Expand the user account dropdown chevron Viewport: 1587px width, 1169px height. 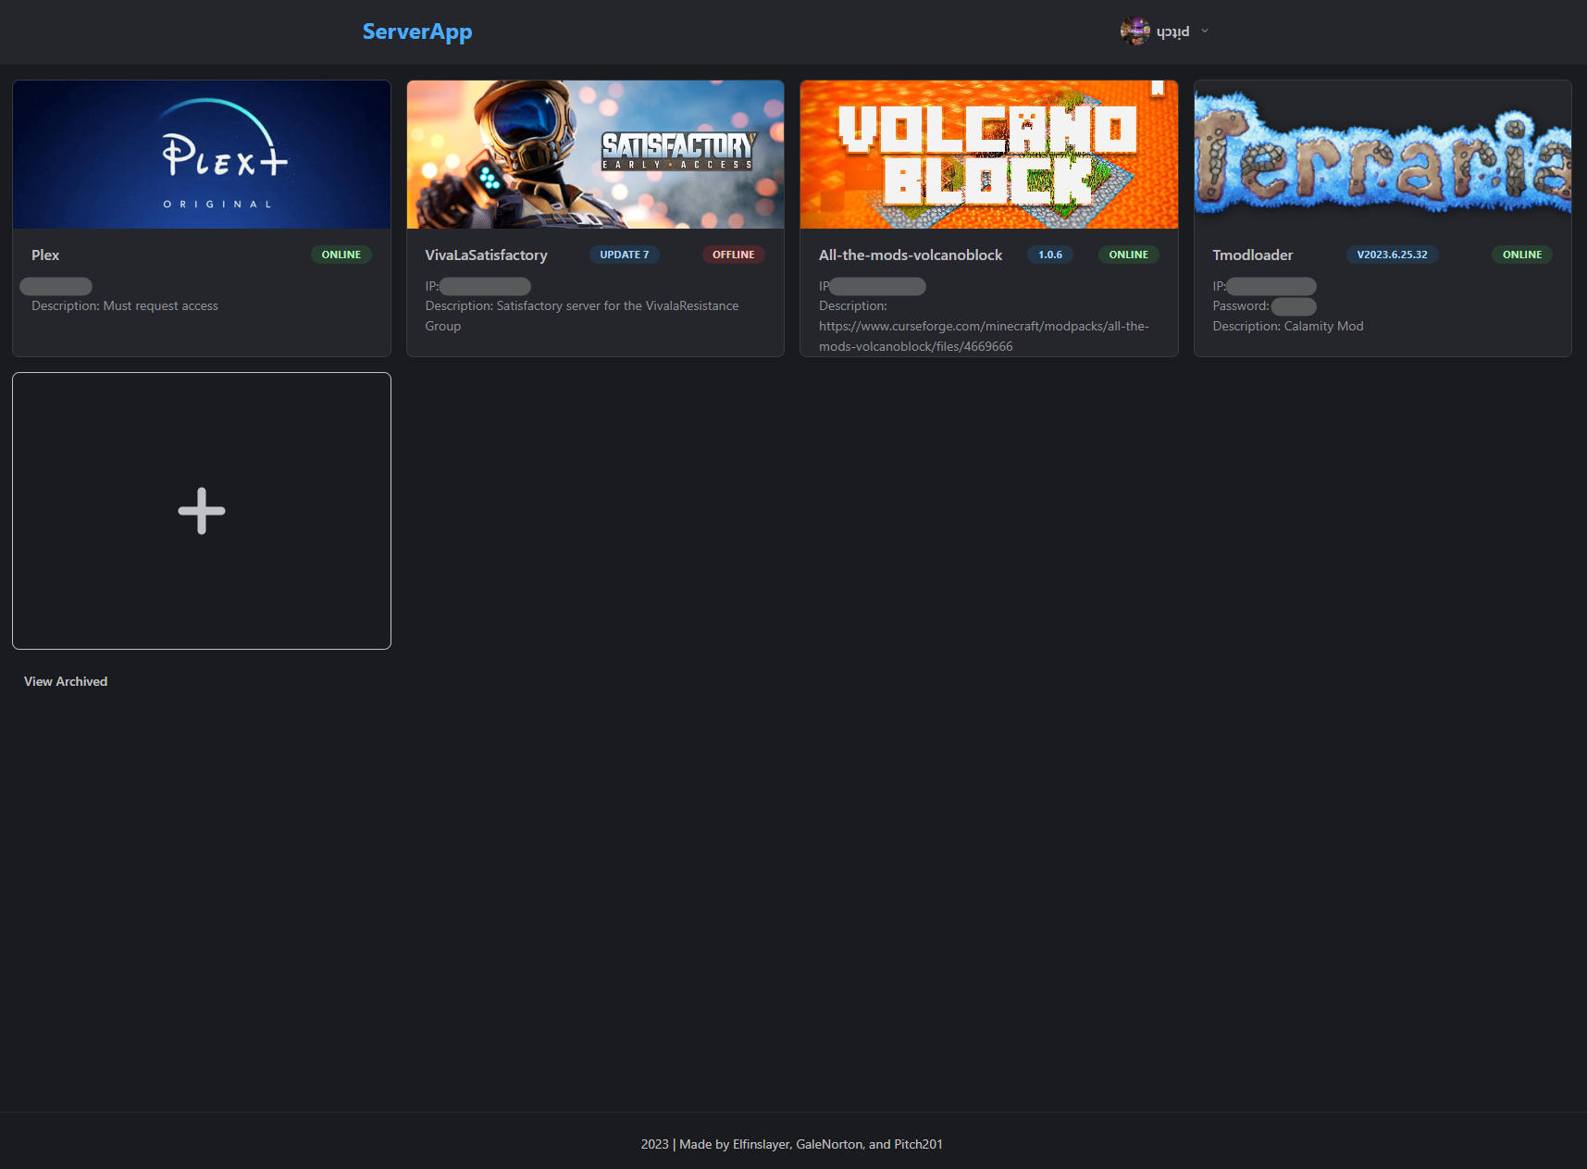[1205, 31]
